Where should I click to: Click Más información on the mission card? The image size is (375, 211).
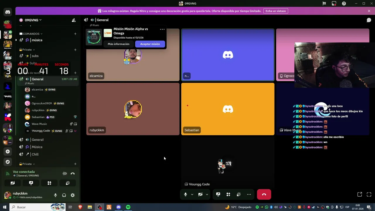(118, 44)
